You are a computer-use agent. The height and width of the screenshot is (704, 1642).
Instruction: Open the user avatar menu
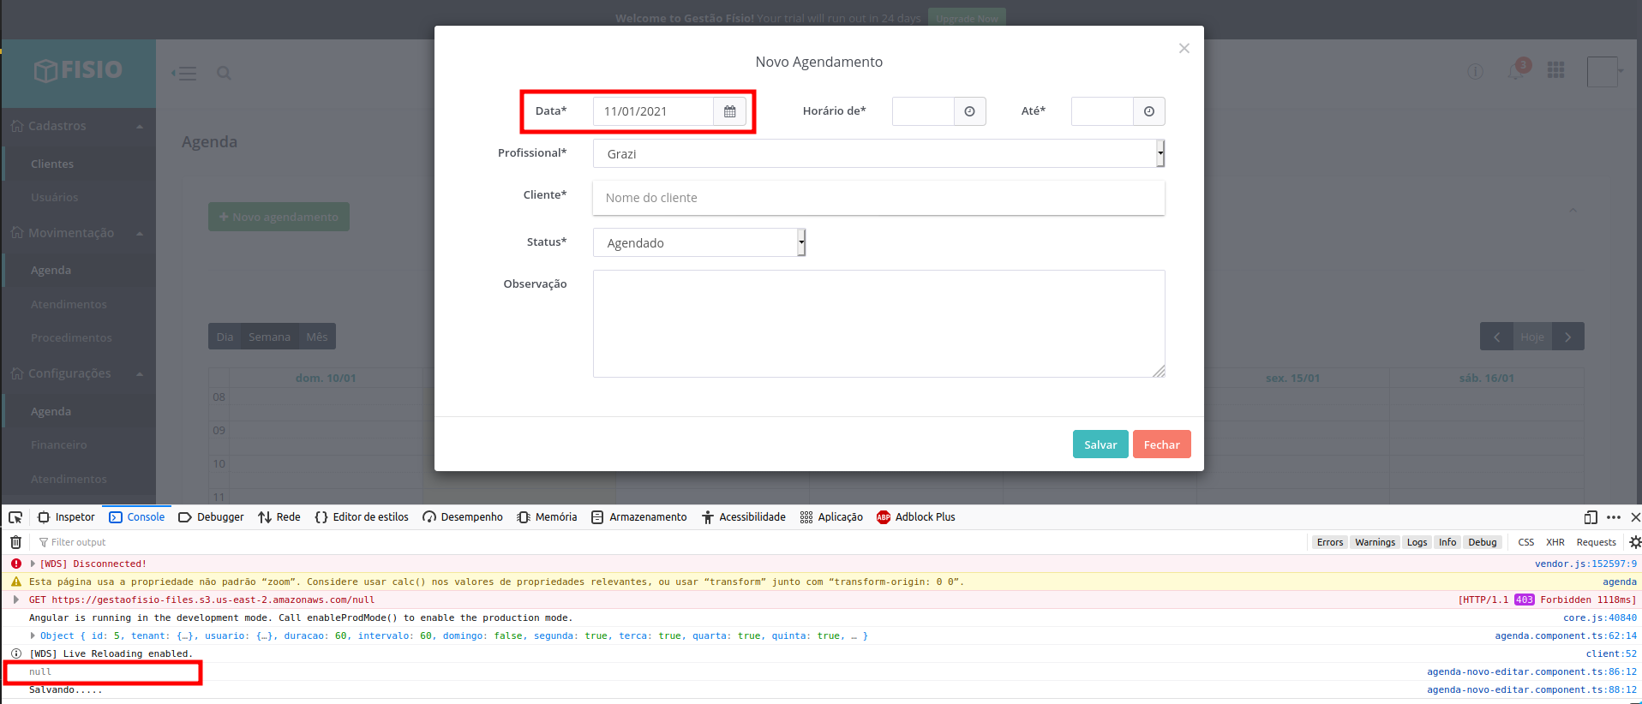tap(1605, 72)
